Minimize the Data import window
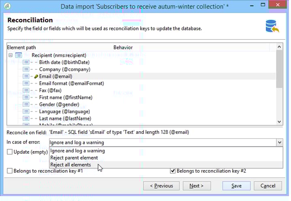 point(252,5)
